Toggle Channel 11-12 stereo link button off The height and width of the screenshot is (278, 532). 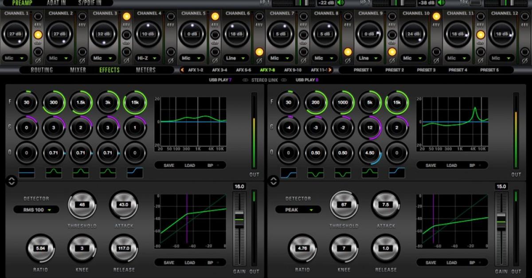pos(481,35)
